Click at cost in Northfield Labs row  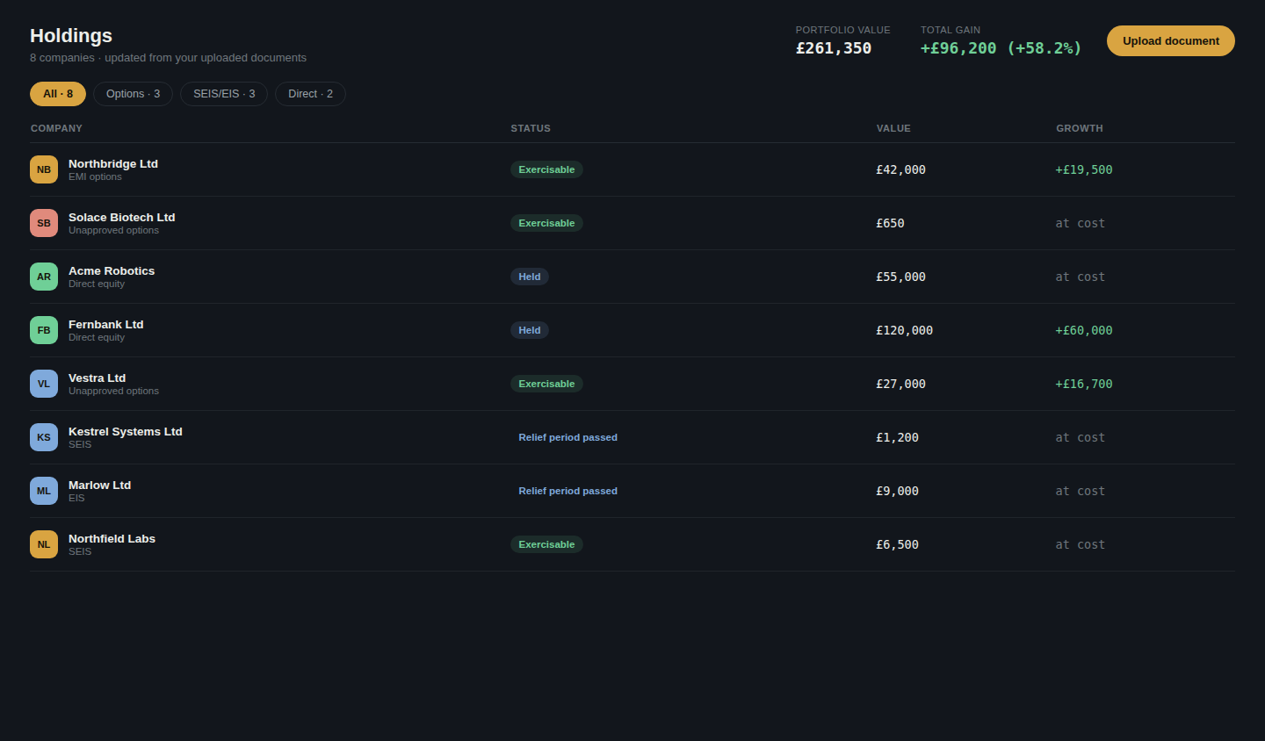[1081, 544]
